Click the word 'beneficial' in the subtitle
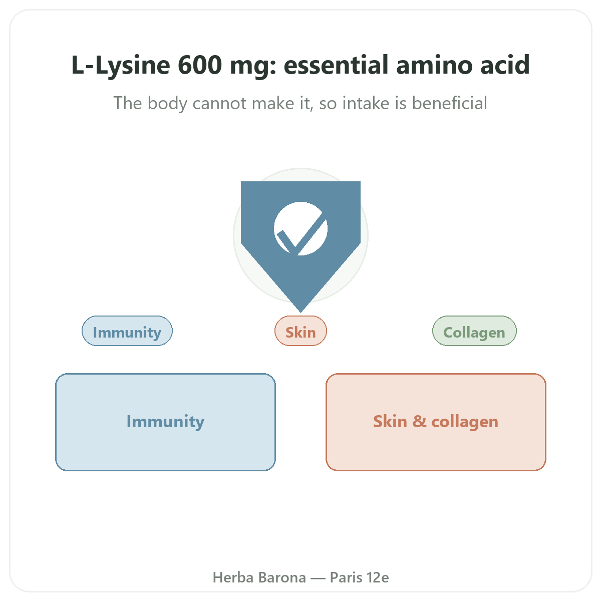The width and height of the screenshot is (601, 601). pyautogui.click(x=450, y=103)
